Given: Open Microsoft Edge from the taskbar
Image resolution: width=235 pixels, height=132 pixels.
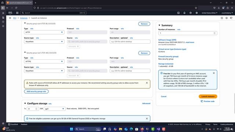Looking at the screenshot, I should pos(131,129).
